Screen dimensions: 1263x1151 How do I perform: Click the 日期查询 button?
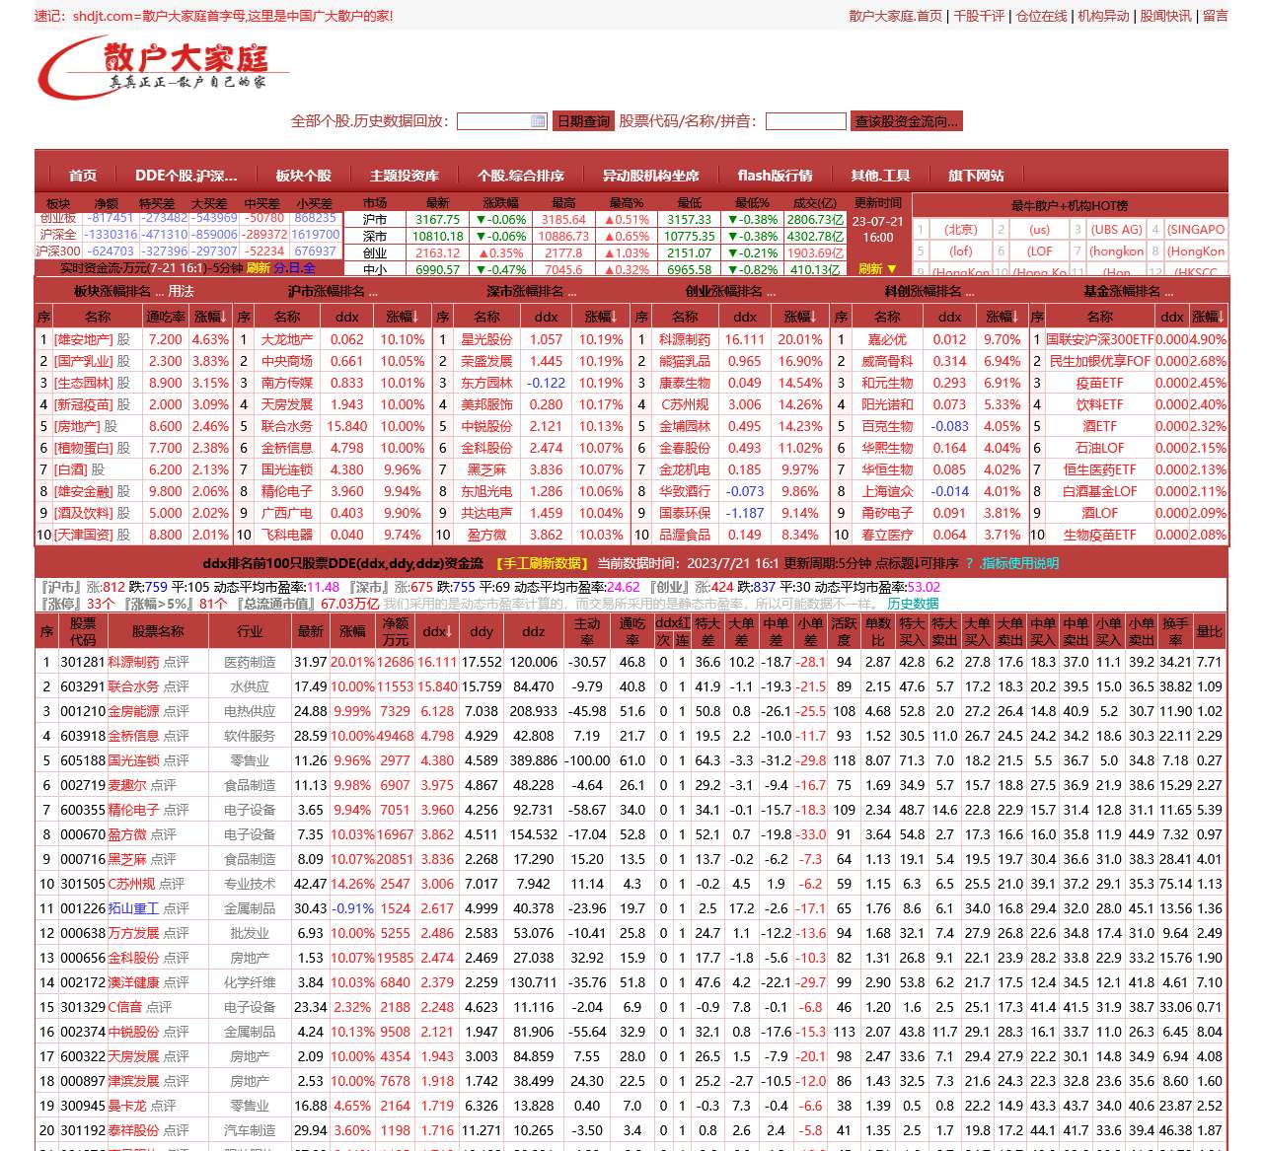point(583,121)
